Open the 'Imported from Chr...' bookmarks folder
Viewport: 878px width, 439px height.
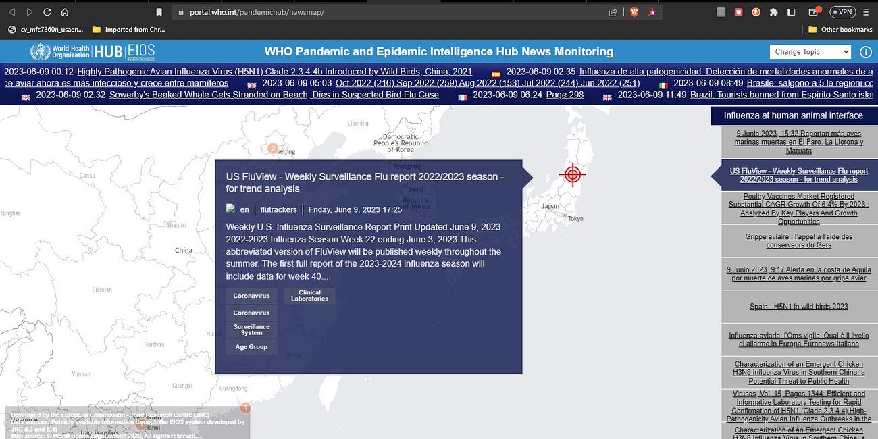click(x=128, y=30)
